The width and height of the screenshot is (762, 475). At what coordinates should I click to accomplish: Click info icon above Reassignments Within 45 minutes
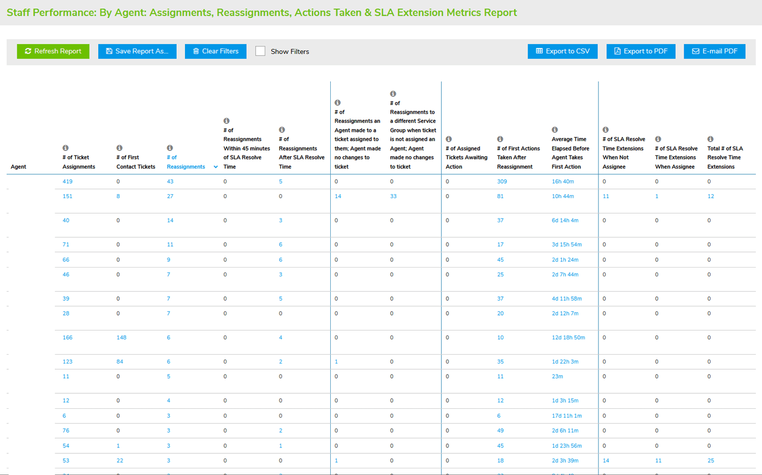coord(226,121)
